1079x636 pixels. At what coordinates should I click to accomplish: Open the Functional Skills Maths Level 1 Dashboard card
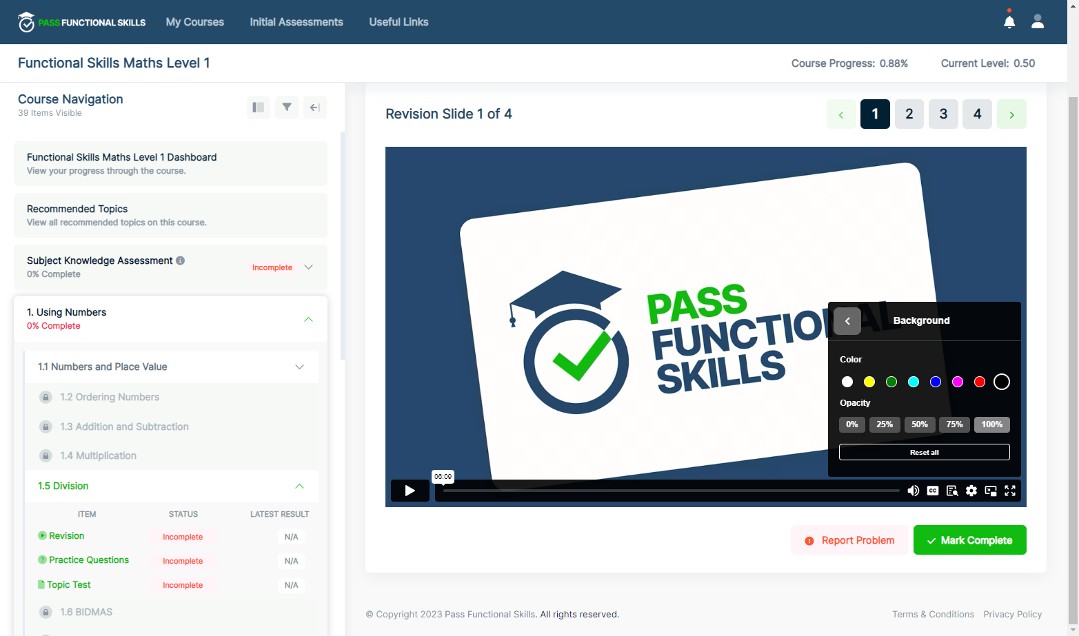(x=170, y=163)
